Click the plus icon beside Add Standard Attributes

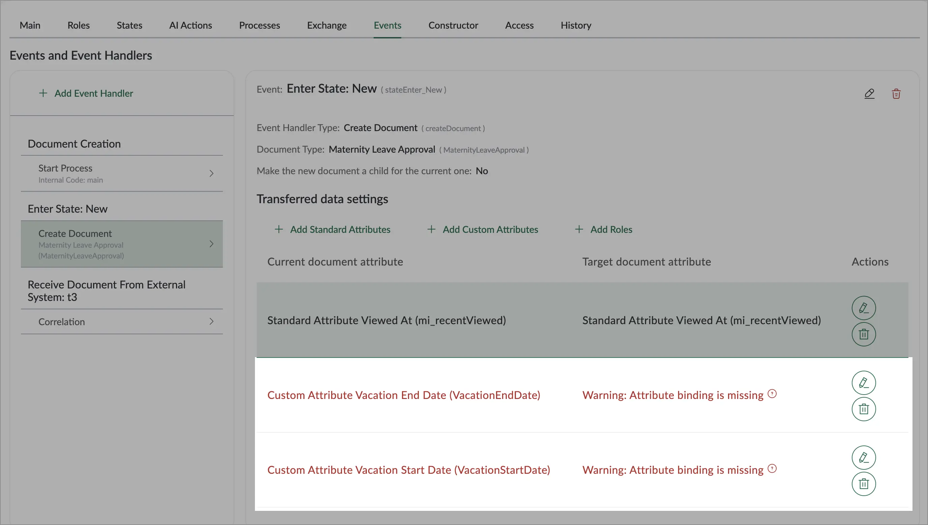279,229
